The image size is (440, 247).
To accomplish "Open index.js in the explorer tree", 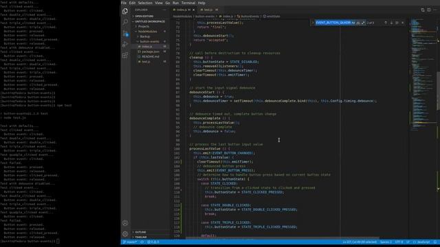I will tap(150, 47).
